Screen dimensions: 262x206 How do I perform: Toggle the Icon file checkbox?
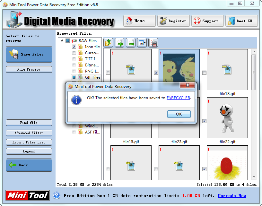coord(74,47)
